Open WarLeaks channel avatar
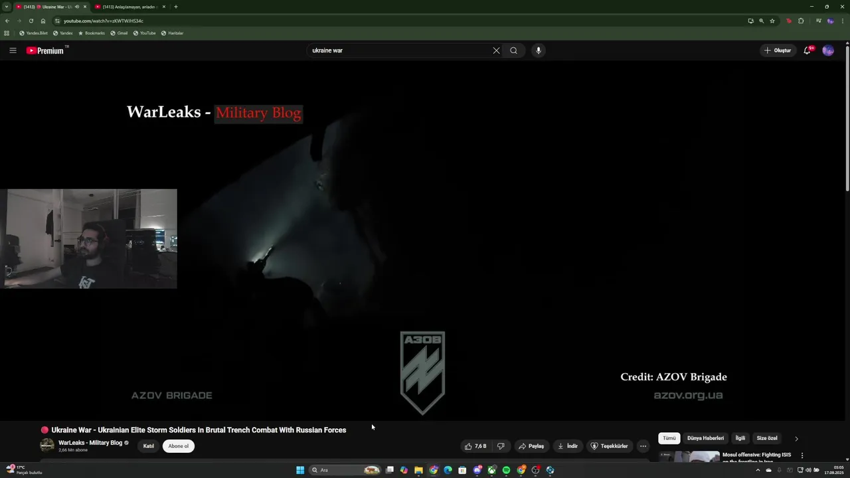This screenshot has width=850, height=478. pos(47,445)
